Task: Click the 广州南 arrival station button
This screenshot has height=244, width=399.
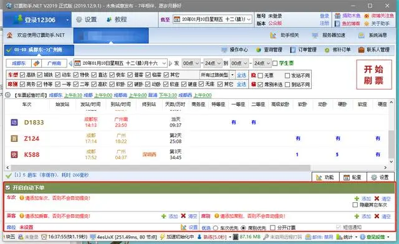Action: point(54,63)
